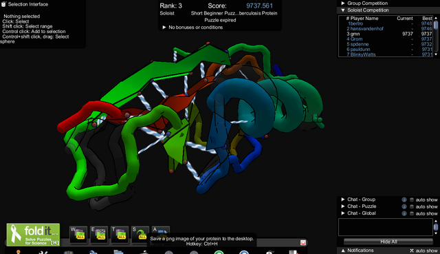The width and height of the screenshot is (440, 254).
Task: Click the Chat - Group info icon
Action: (404, 200)
